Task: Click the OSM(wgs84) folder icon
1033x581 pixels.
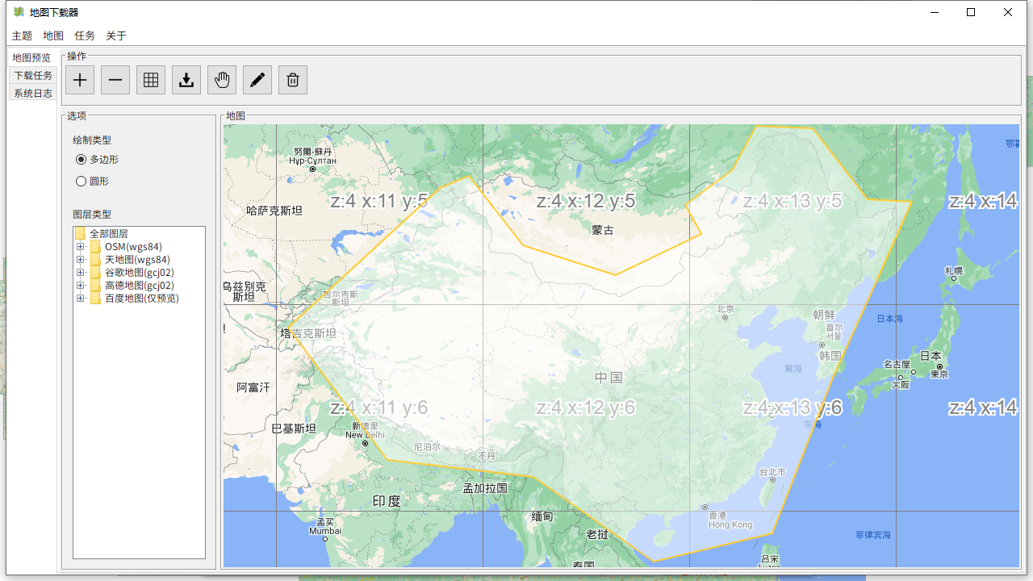Action: point(95,246)
